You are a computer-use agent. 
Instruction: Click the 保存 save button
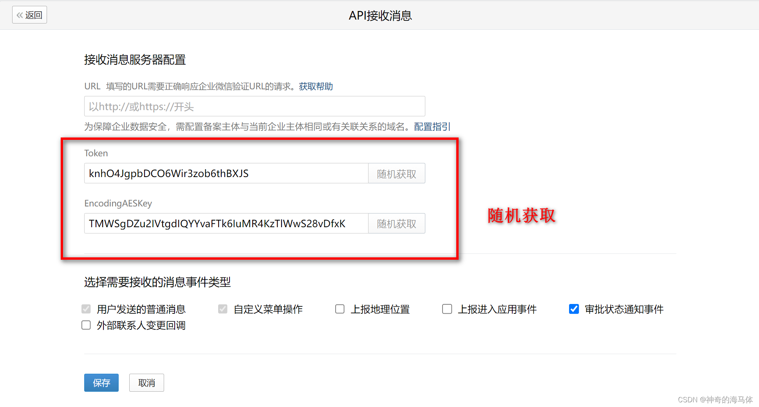pos(101,383)
